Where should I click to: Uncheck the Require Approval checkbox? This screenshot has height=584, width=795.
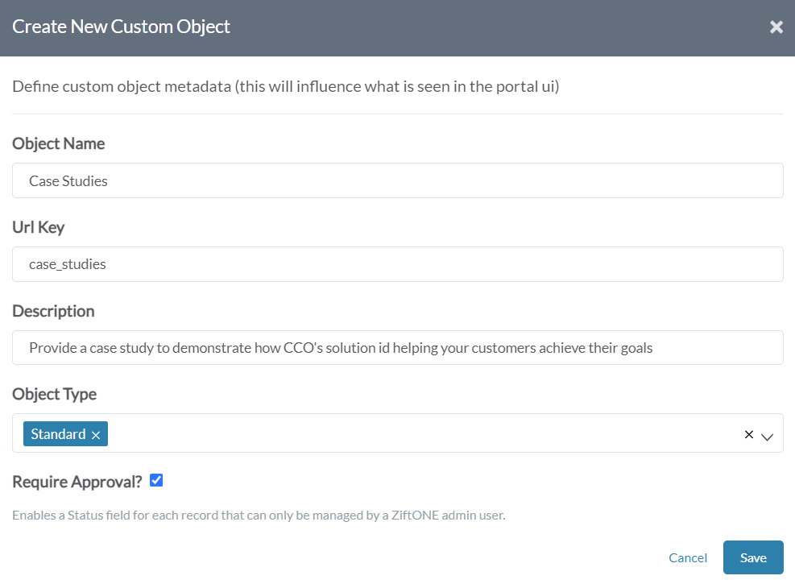[x=155, y=480]
